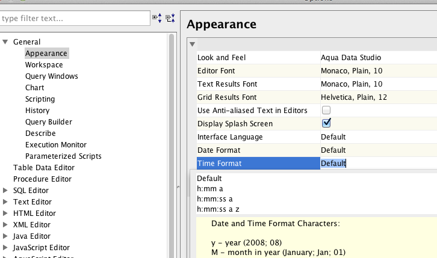437x258 pixels.
Task: Open the Workspace options page
Action: pos(44,64)
